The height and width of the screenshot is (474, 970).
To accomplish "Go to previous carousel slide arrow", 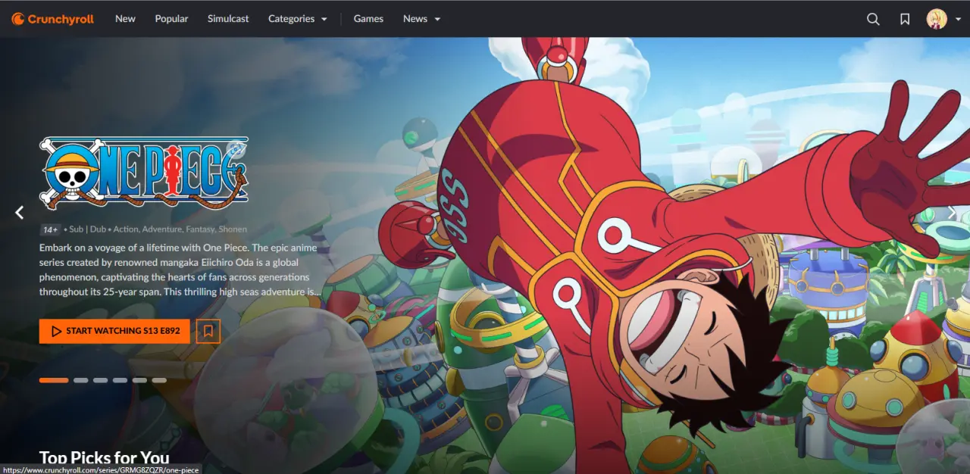I will pyautogui.click(x=20, y=213).
